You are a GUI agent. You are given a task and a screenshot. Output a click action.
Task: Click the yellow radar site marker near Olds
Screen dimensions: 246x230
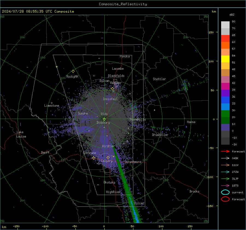tap(104, 119)
